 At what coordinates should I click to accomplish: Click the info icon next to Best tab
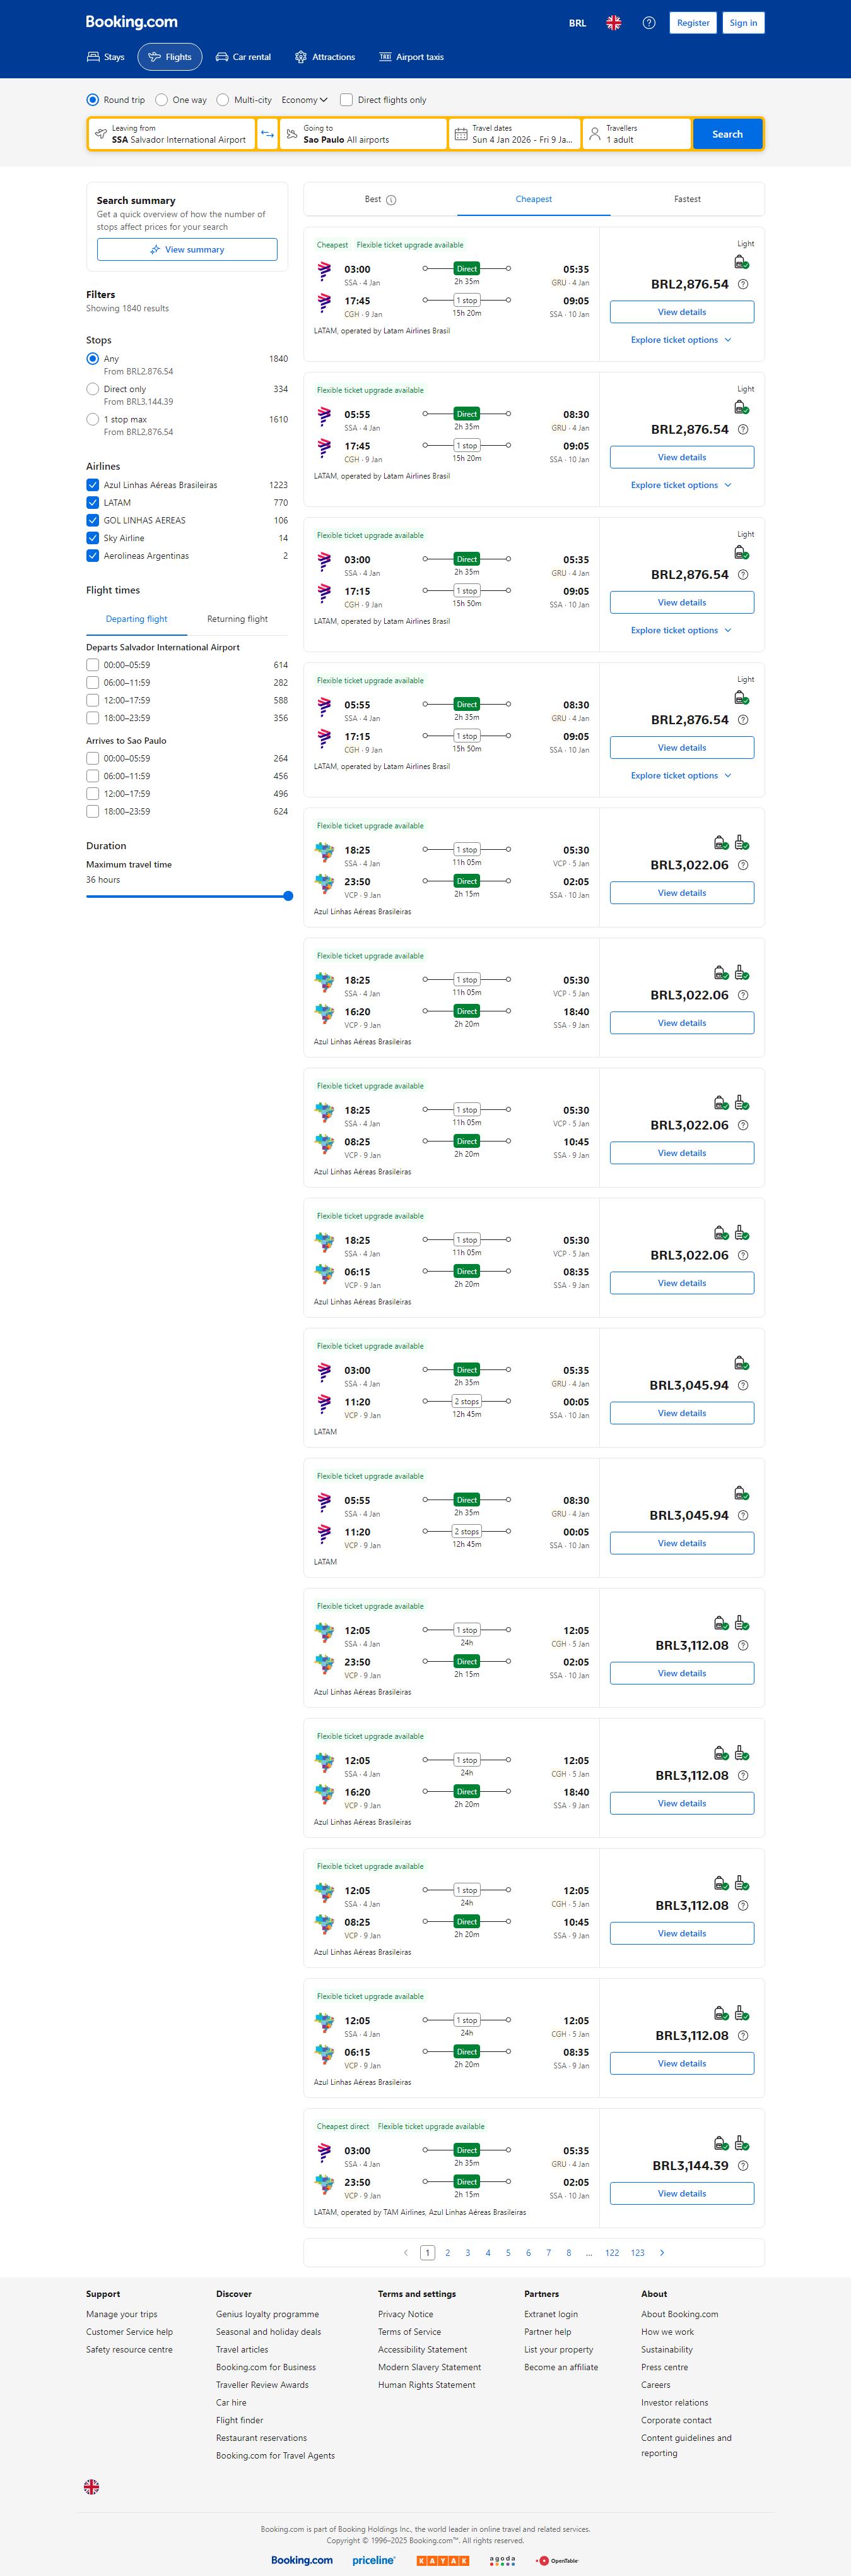(390, 200)
